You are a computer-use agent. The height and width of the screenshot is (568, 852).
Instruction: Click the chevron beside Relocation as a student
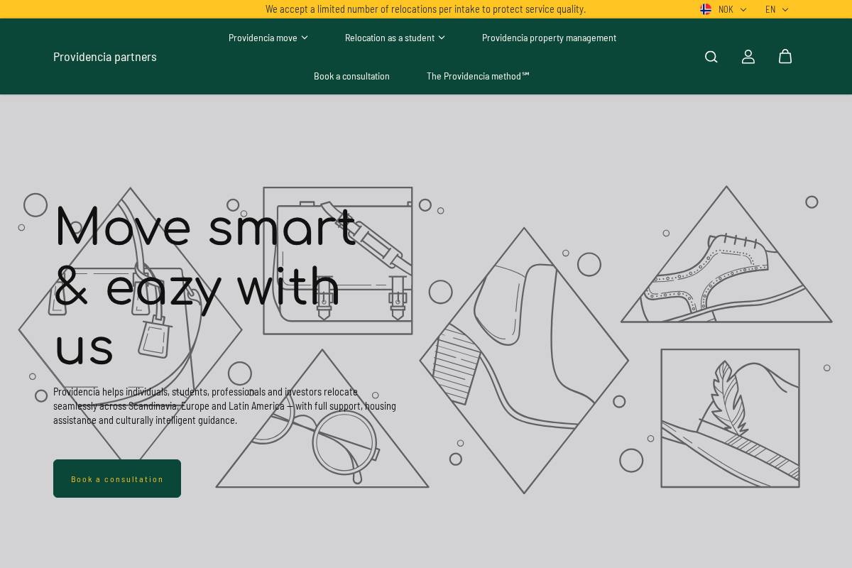tap(442, 38)
